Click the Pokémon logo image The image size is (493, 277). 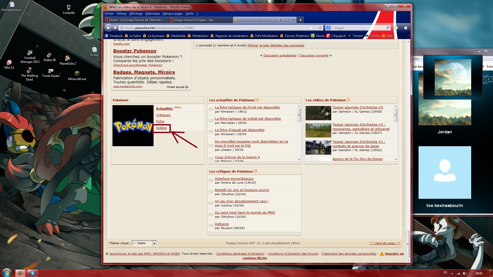tap(133, 126)
